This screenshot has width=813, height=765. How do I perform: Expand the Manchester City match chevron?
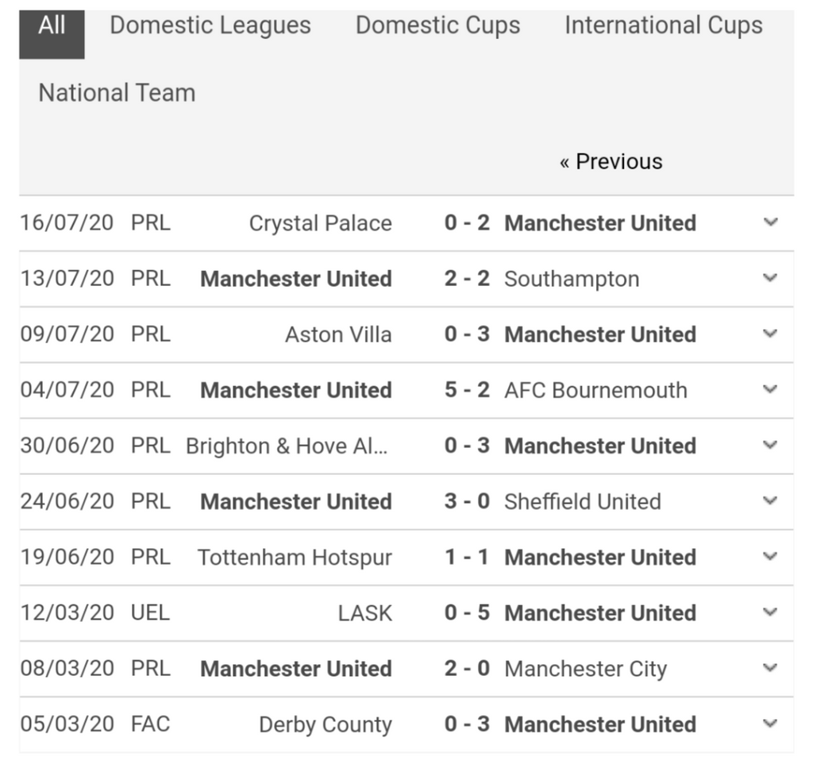coord(770,668)
